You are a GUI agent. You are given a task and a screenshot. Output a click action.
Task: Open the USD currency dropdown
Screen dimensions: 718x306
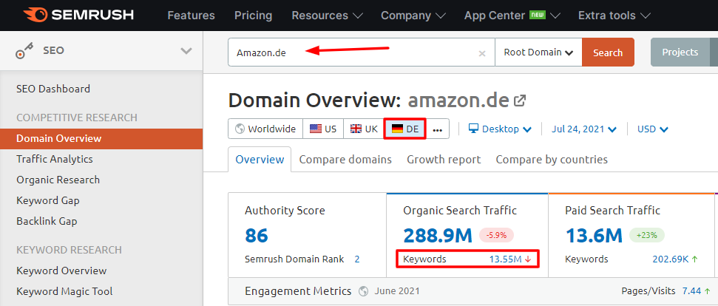click(x=652, y=129)
